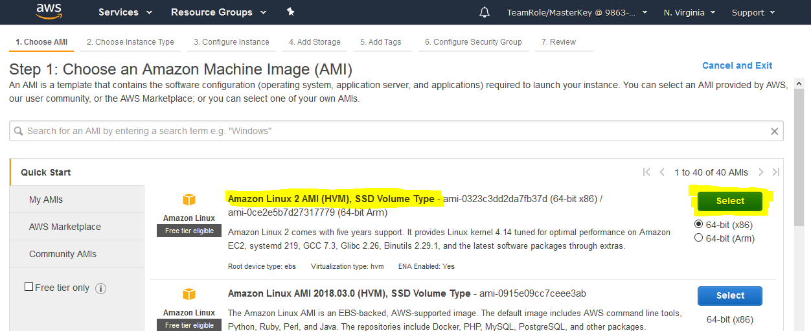Click the Amazon Linux 2 AMI (HVM) title
The width and height of the screenshot is (811, 331).
coord(331,199)
